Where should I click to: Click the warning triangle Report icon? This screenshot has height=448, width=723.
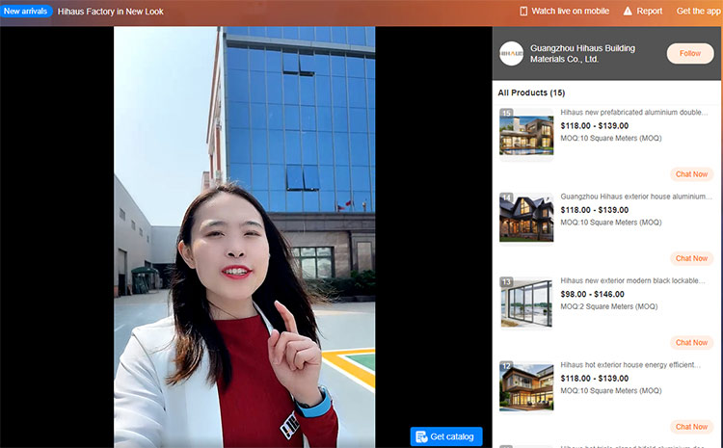point(628,11)
